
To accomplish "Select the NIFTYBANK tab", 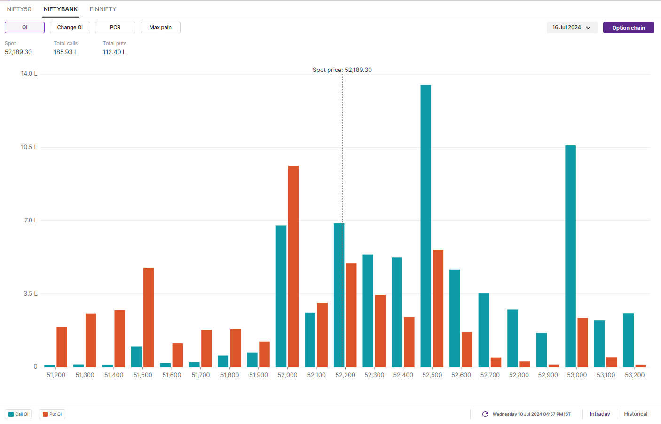I will click(x=61, y=9).
